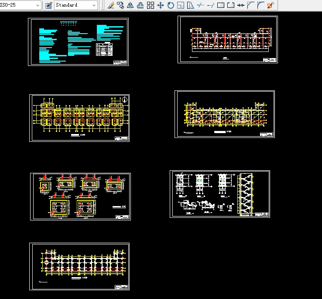The width and height of the screenshot is (322, 299).
Task: Pick the Offset tool
Action: [x=140, y=5]
